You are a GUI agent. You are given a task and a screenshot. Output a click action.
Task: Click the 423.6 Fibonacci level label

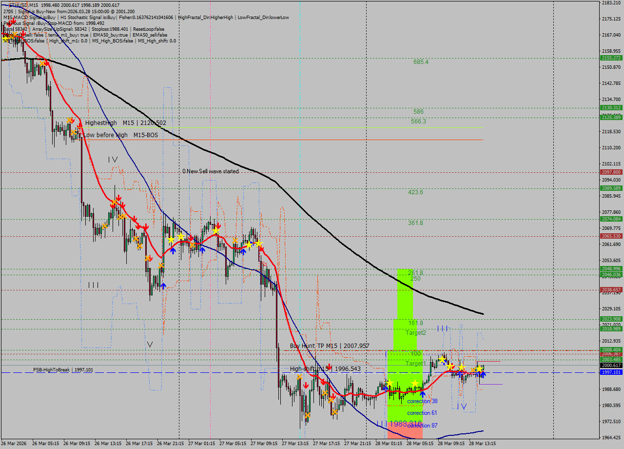click(x=415, y=192)
